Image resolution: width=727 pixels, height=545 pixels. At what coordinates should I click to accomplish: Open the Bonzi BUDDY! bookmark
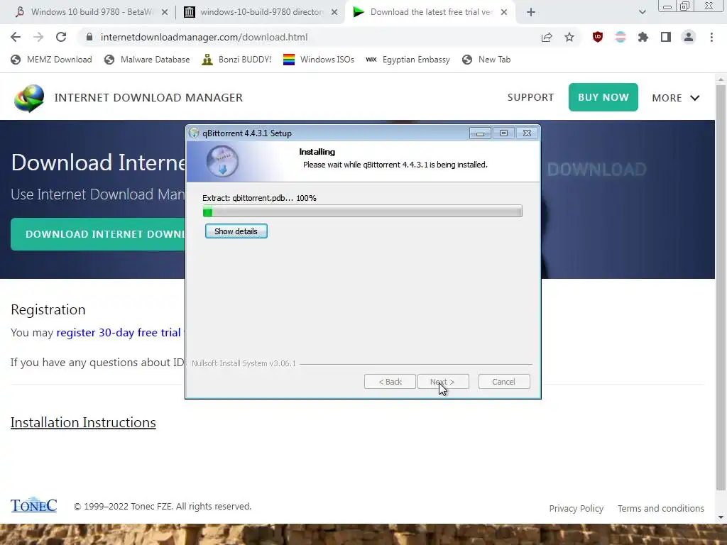tap(236, 60)
